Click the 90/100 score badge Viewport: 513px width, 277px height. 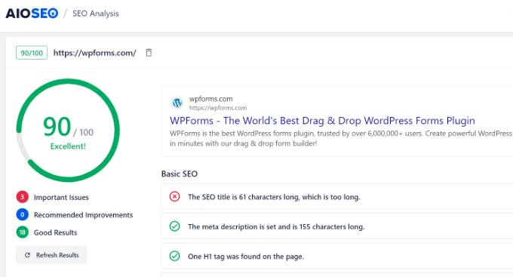tap(32, 53)
